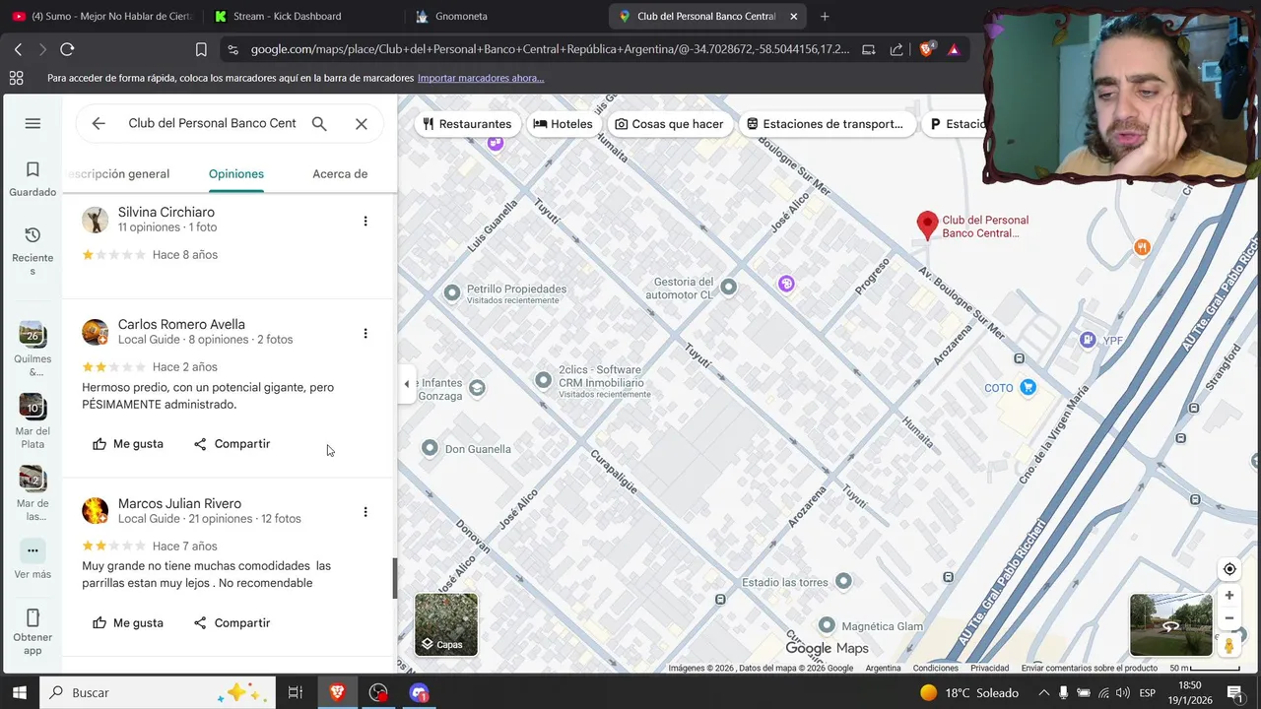Open options menu for Silvina Circhiaro's review
The height and width of the screenshot is (709, 1261).
(365, 221)
